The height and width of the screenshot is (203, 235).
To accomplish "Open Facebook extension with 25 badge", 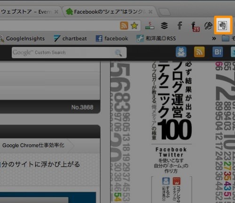I will coord(195,26).
